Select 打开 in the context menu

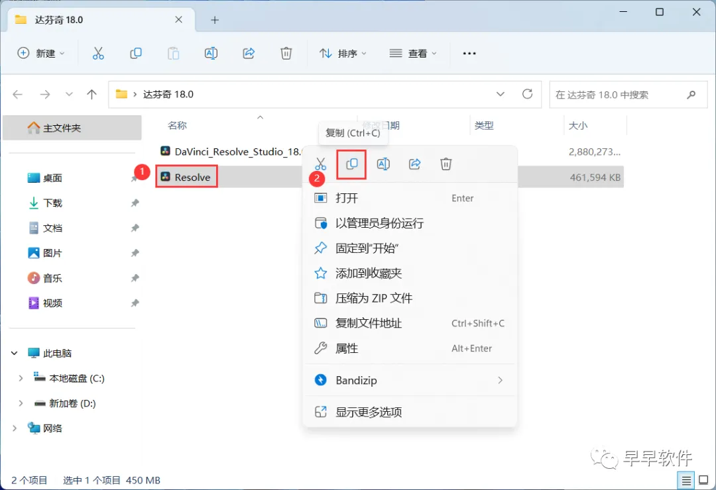410,198
